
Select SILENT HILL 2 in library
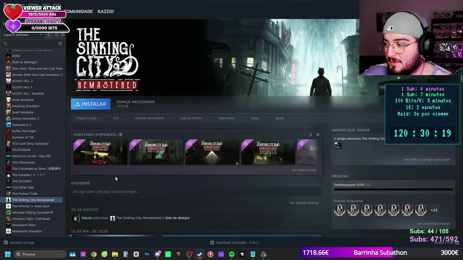click(22, 81)
